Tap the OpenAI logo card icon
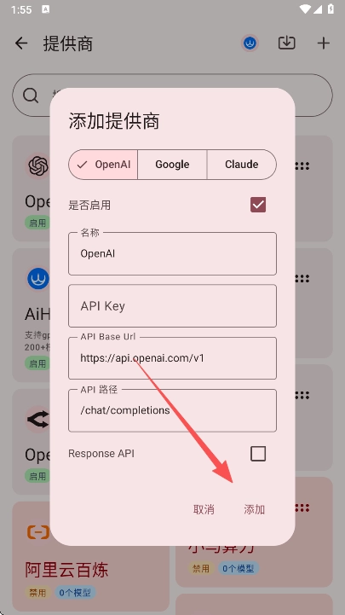Screen dimensions: 345x615 tap(38, 166)
